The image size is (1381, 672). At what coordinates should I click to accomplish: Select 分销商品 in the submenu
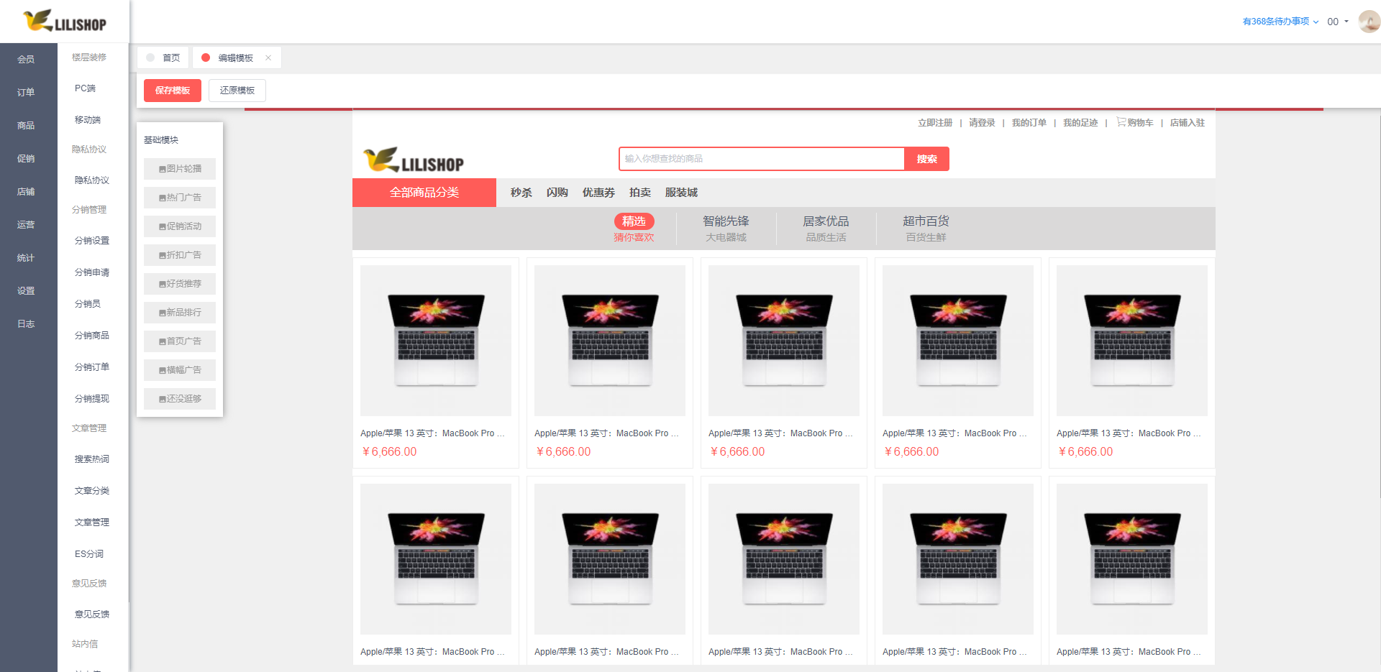[92, 336]
